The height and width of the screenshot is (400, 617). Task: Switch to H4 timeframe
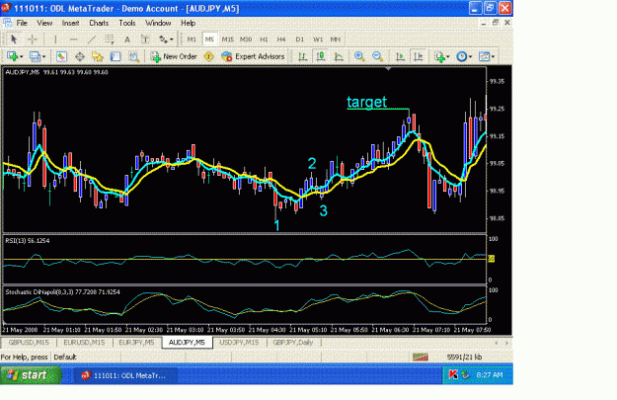click(x=281, y=40)
